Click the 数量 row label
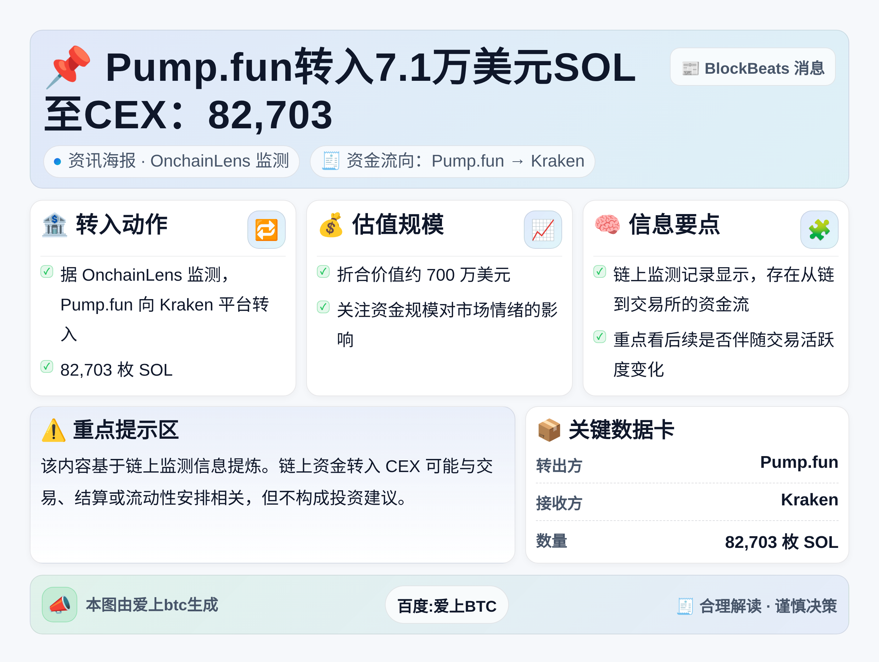 (552, 541)
